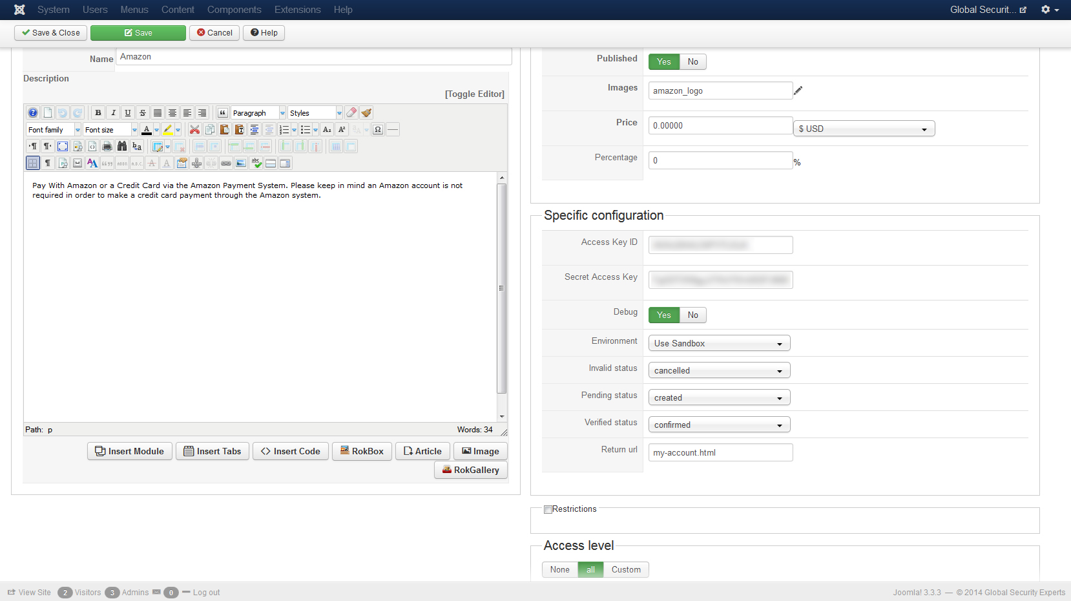Select None for Access level
Viewport: 1071px width, 601px height.
coord(560,569)
